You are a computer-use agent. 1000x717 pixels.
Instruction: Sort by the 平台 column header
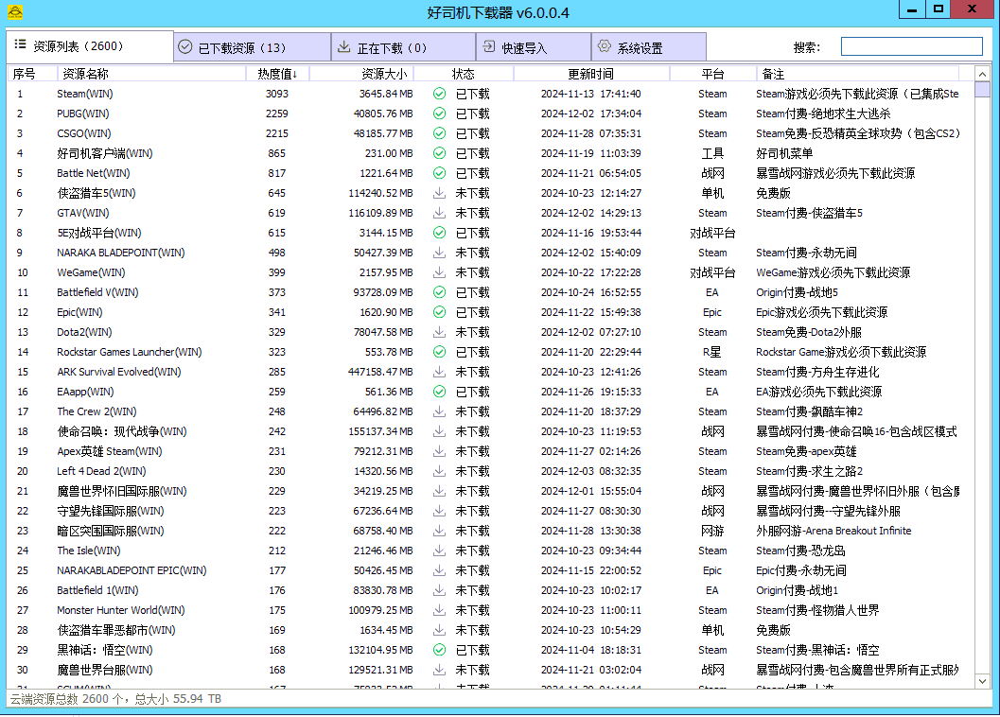coord(713,74)
